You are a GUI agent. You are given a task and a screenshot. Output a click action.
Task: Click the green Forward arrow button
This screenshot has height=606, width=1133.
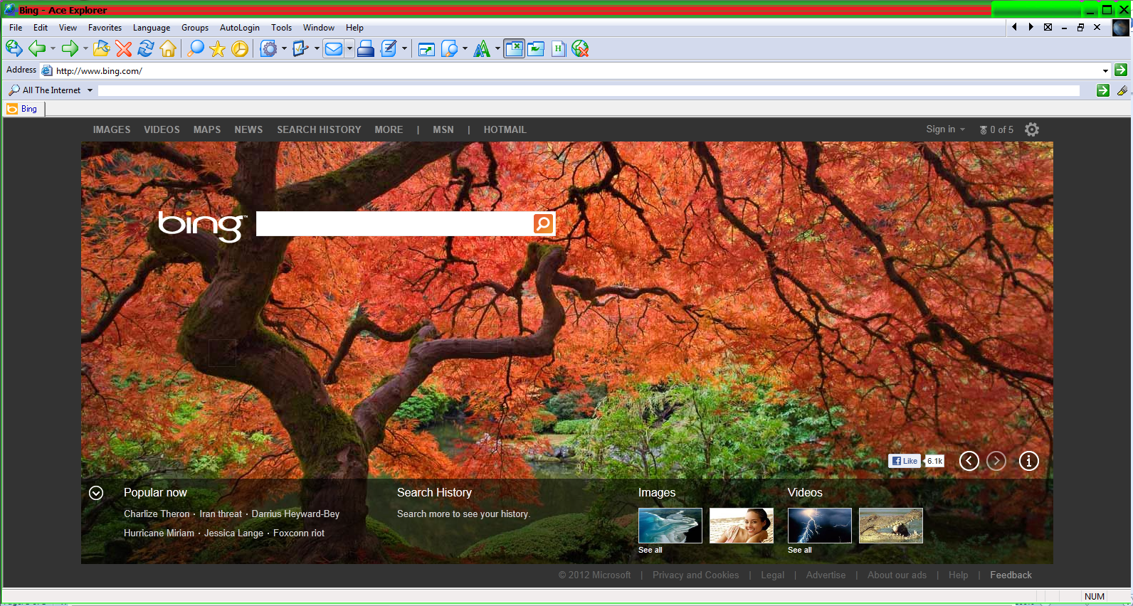coord(70,48)
